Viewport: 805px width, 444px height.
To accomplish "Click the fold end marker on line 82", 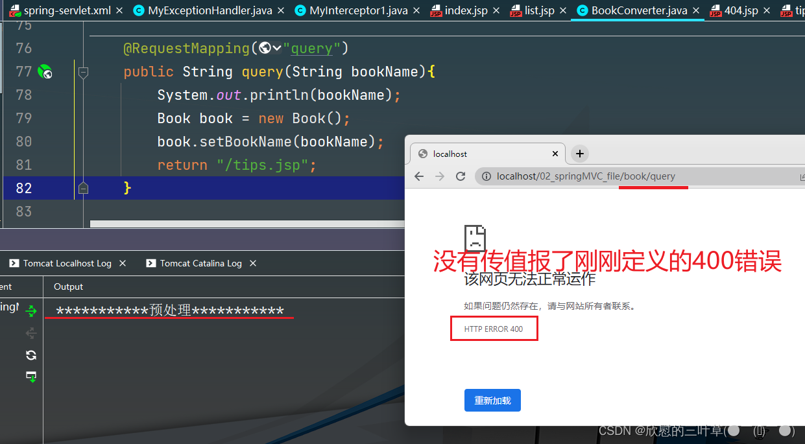I will tap(83, 189).
